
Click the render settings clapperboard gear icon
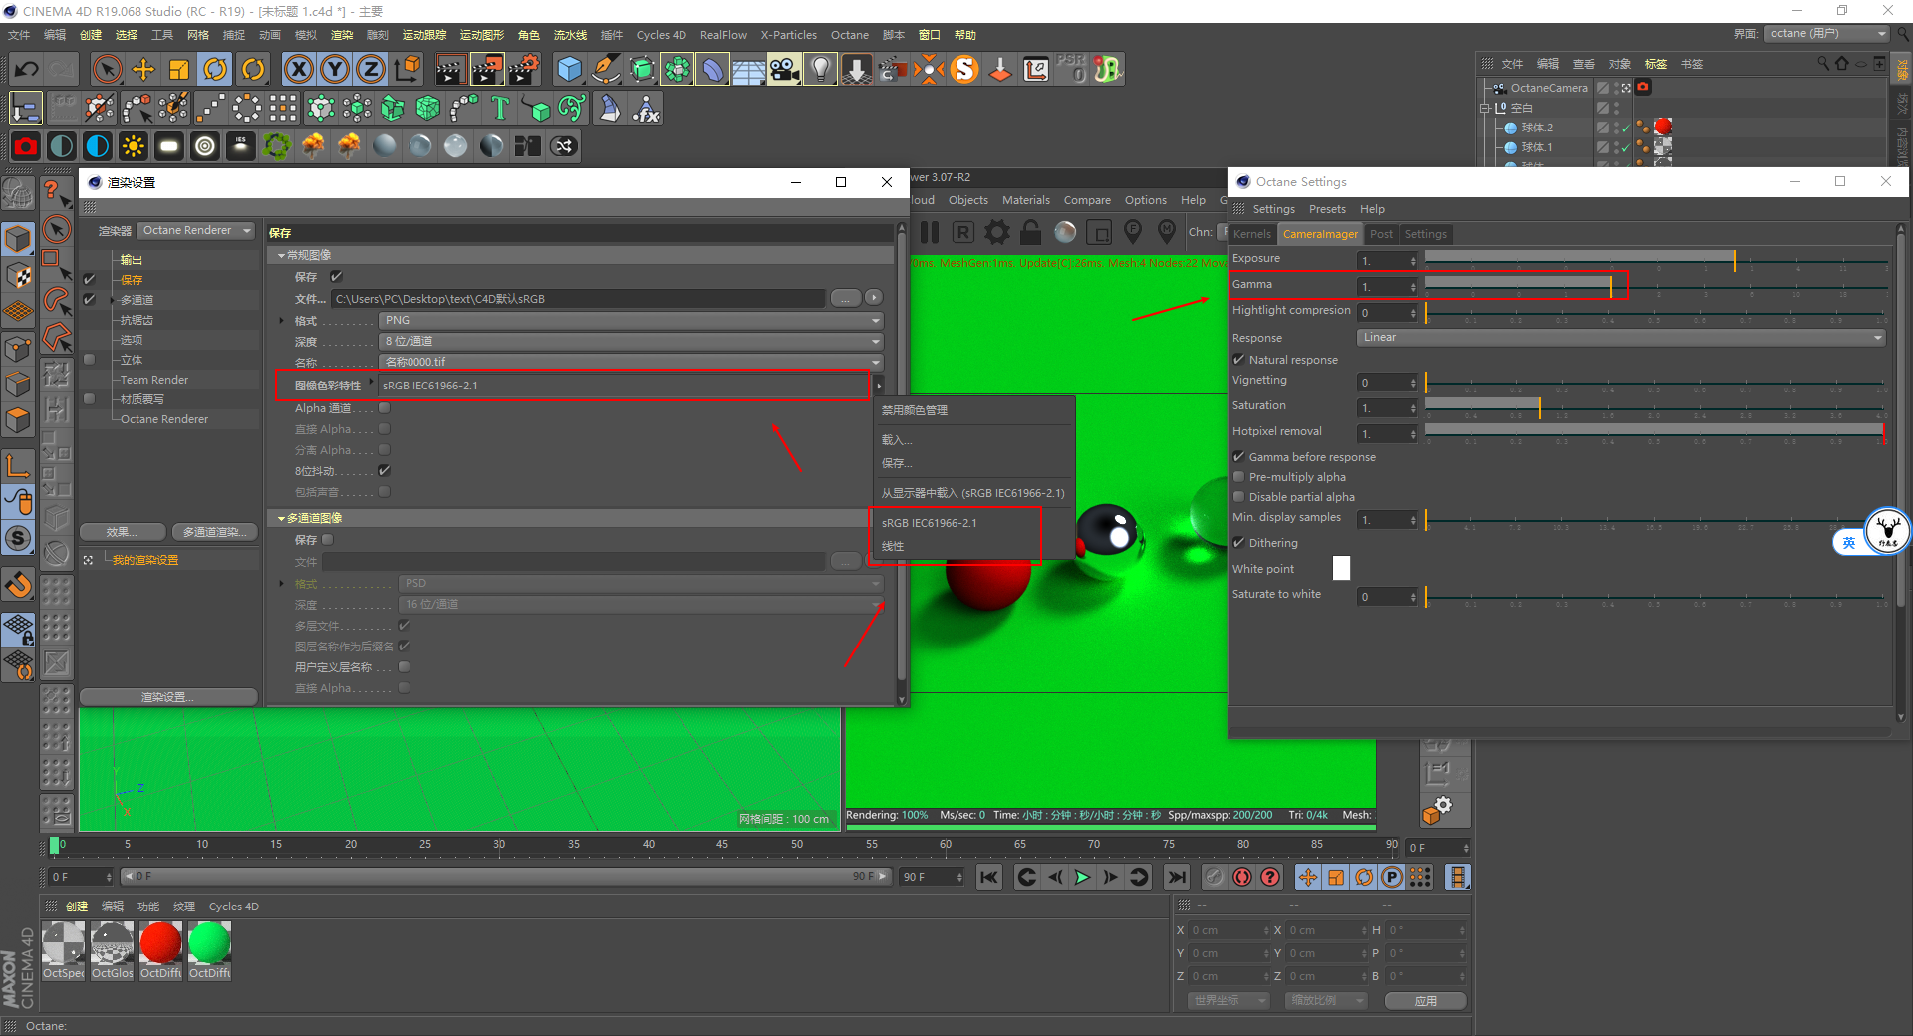[523, 69]
